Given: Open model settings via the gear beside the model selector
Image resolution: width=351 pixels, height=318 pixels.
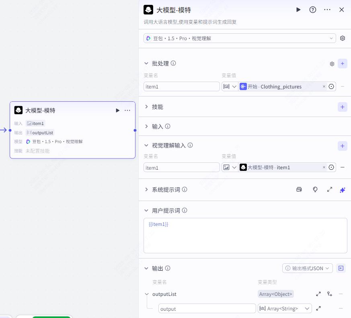Looking at the screenshot, I should point(342,38).
